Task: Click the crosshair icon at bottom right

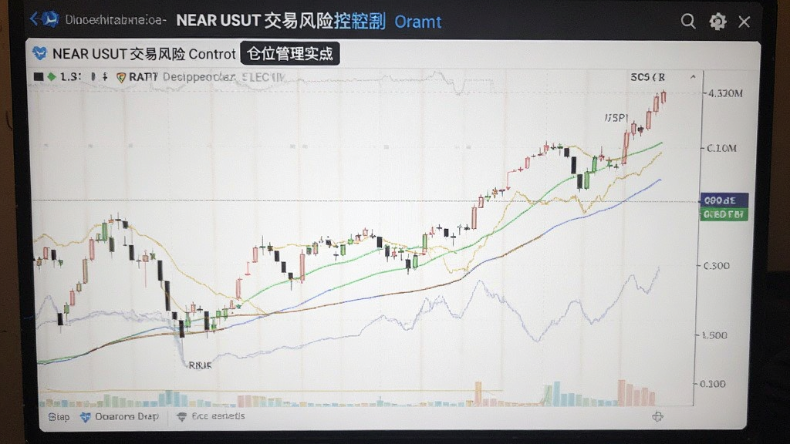Action: tap(657, 416)
